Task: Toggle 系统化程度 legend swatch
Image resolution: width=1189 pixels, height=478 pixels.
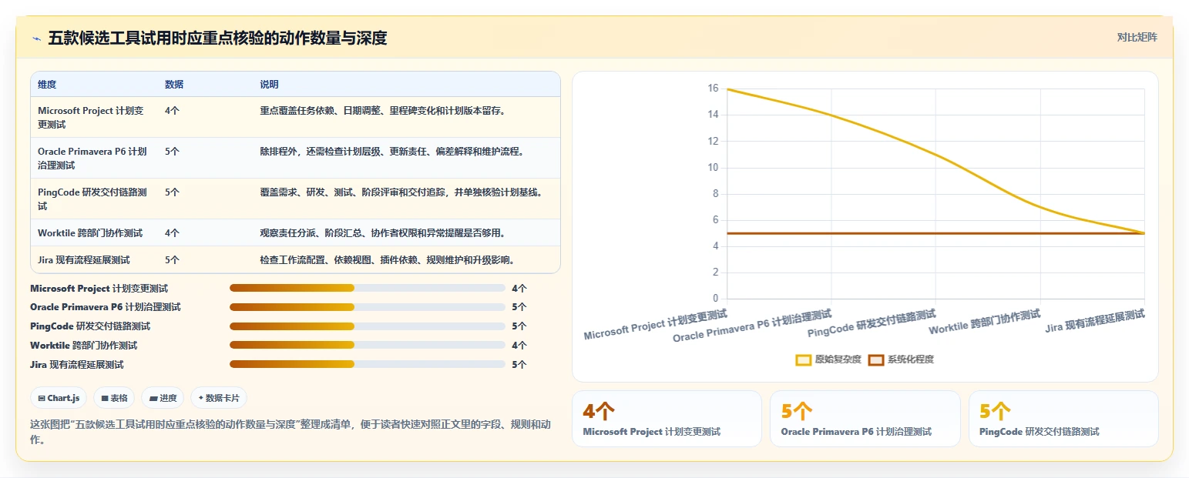Action: (x=876, y=359)
